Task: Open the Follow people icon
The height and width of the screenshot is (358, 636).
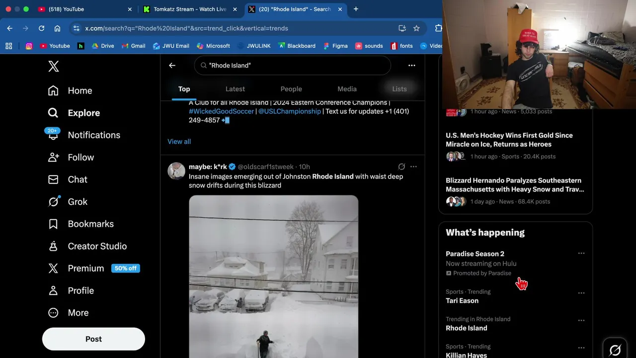Action: [53, 157]
